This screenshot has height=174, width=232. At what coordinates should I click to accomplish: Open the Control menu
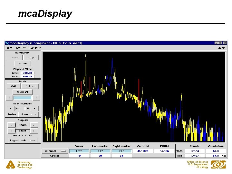[x=21, y=47]
